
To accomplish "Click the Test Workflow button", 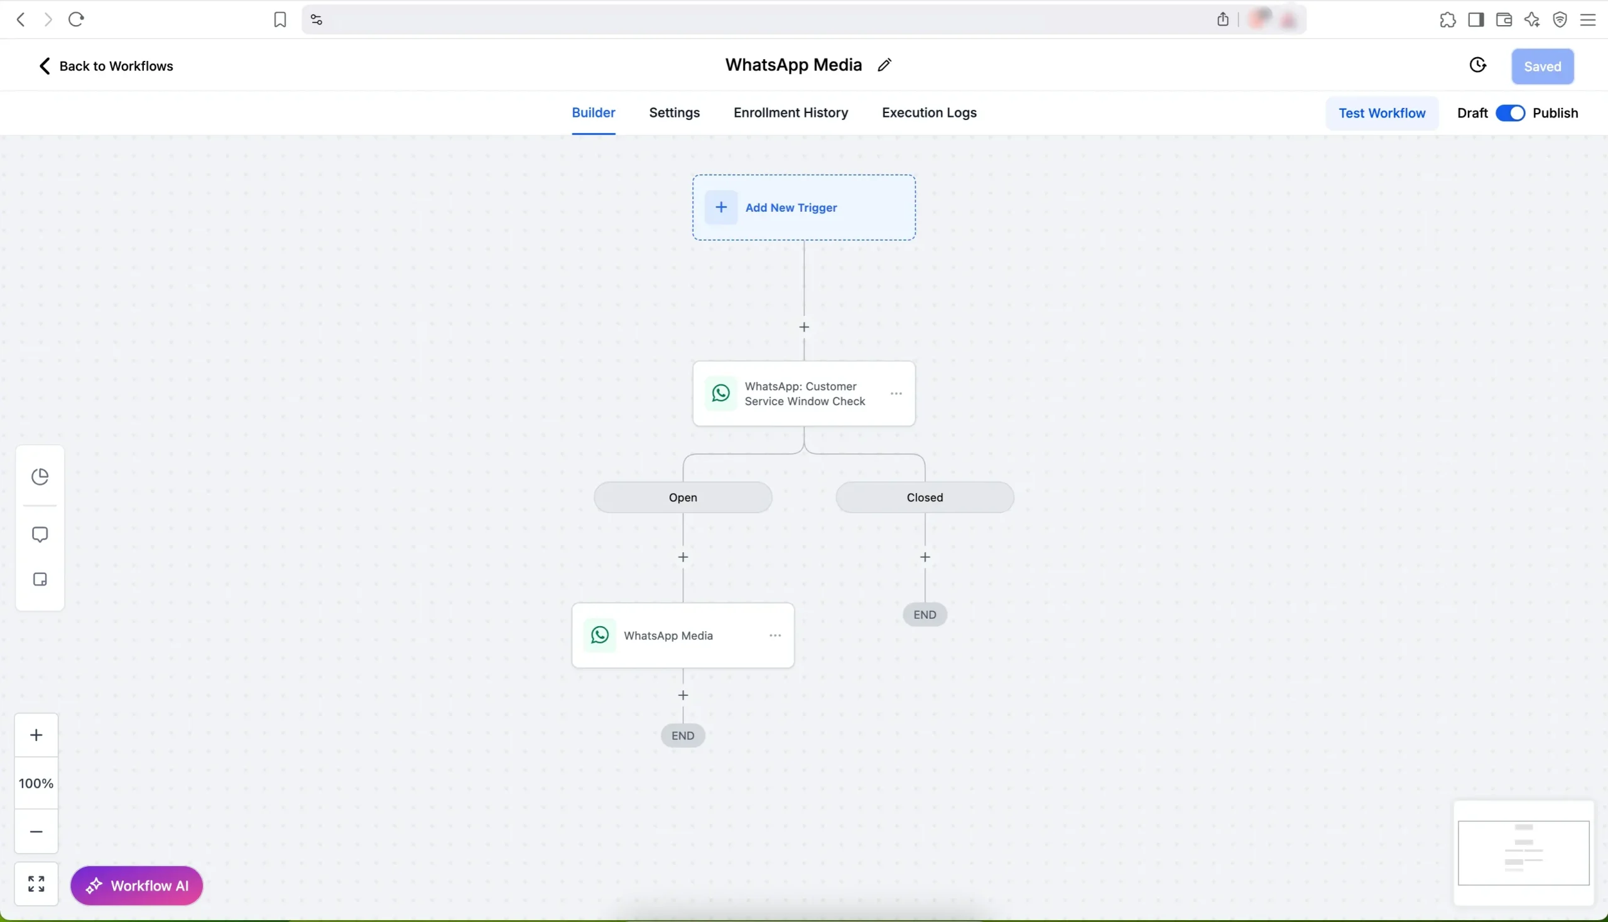I will [1382, 113].
